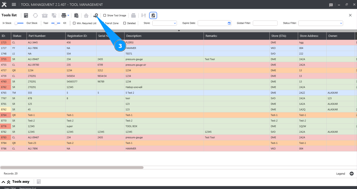
Task: Open the printer options dropdown arrow
Action: 68,15
